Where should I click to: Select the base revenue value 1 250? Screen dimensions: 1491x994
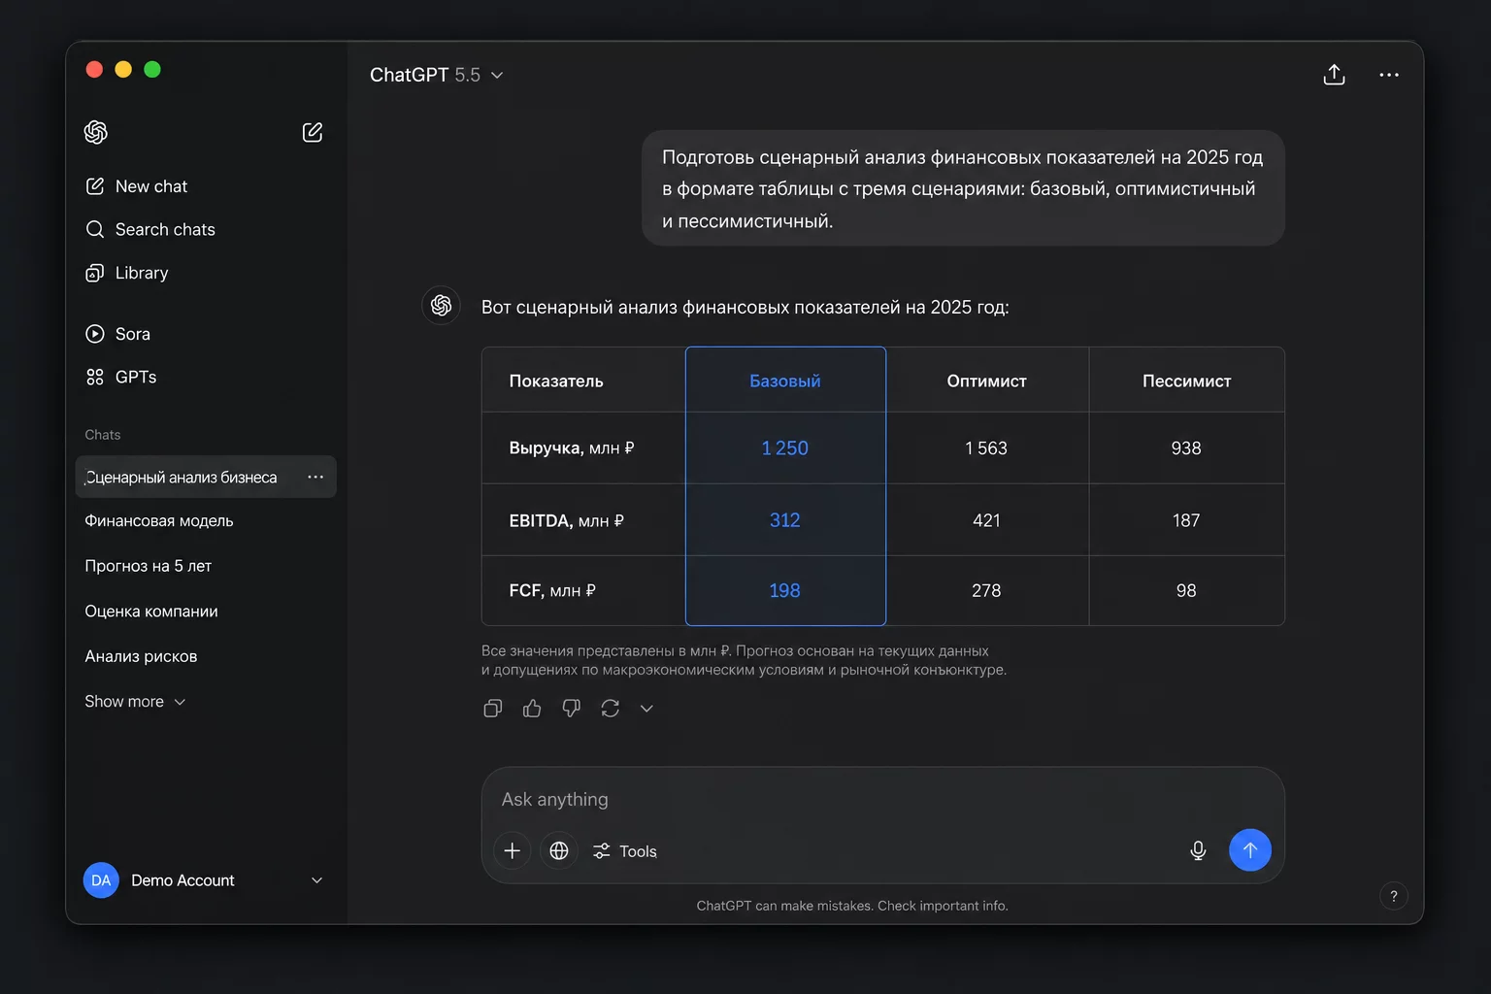pos(785,448)
